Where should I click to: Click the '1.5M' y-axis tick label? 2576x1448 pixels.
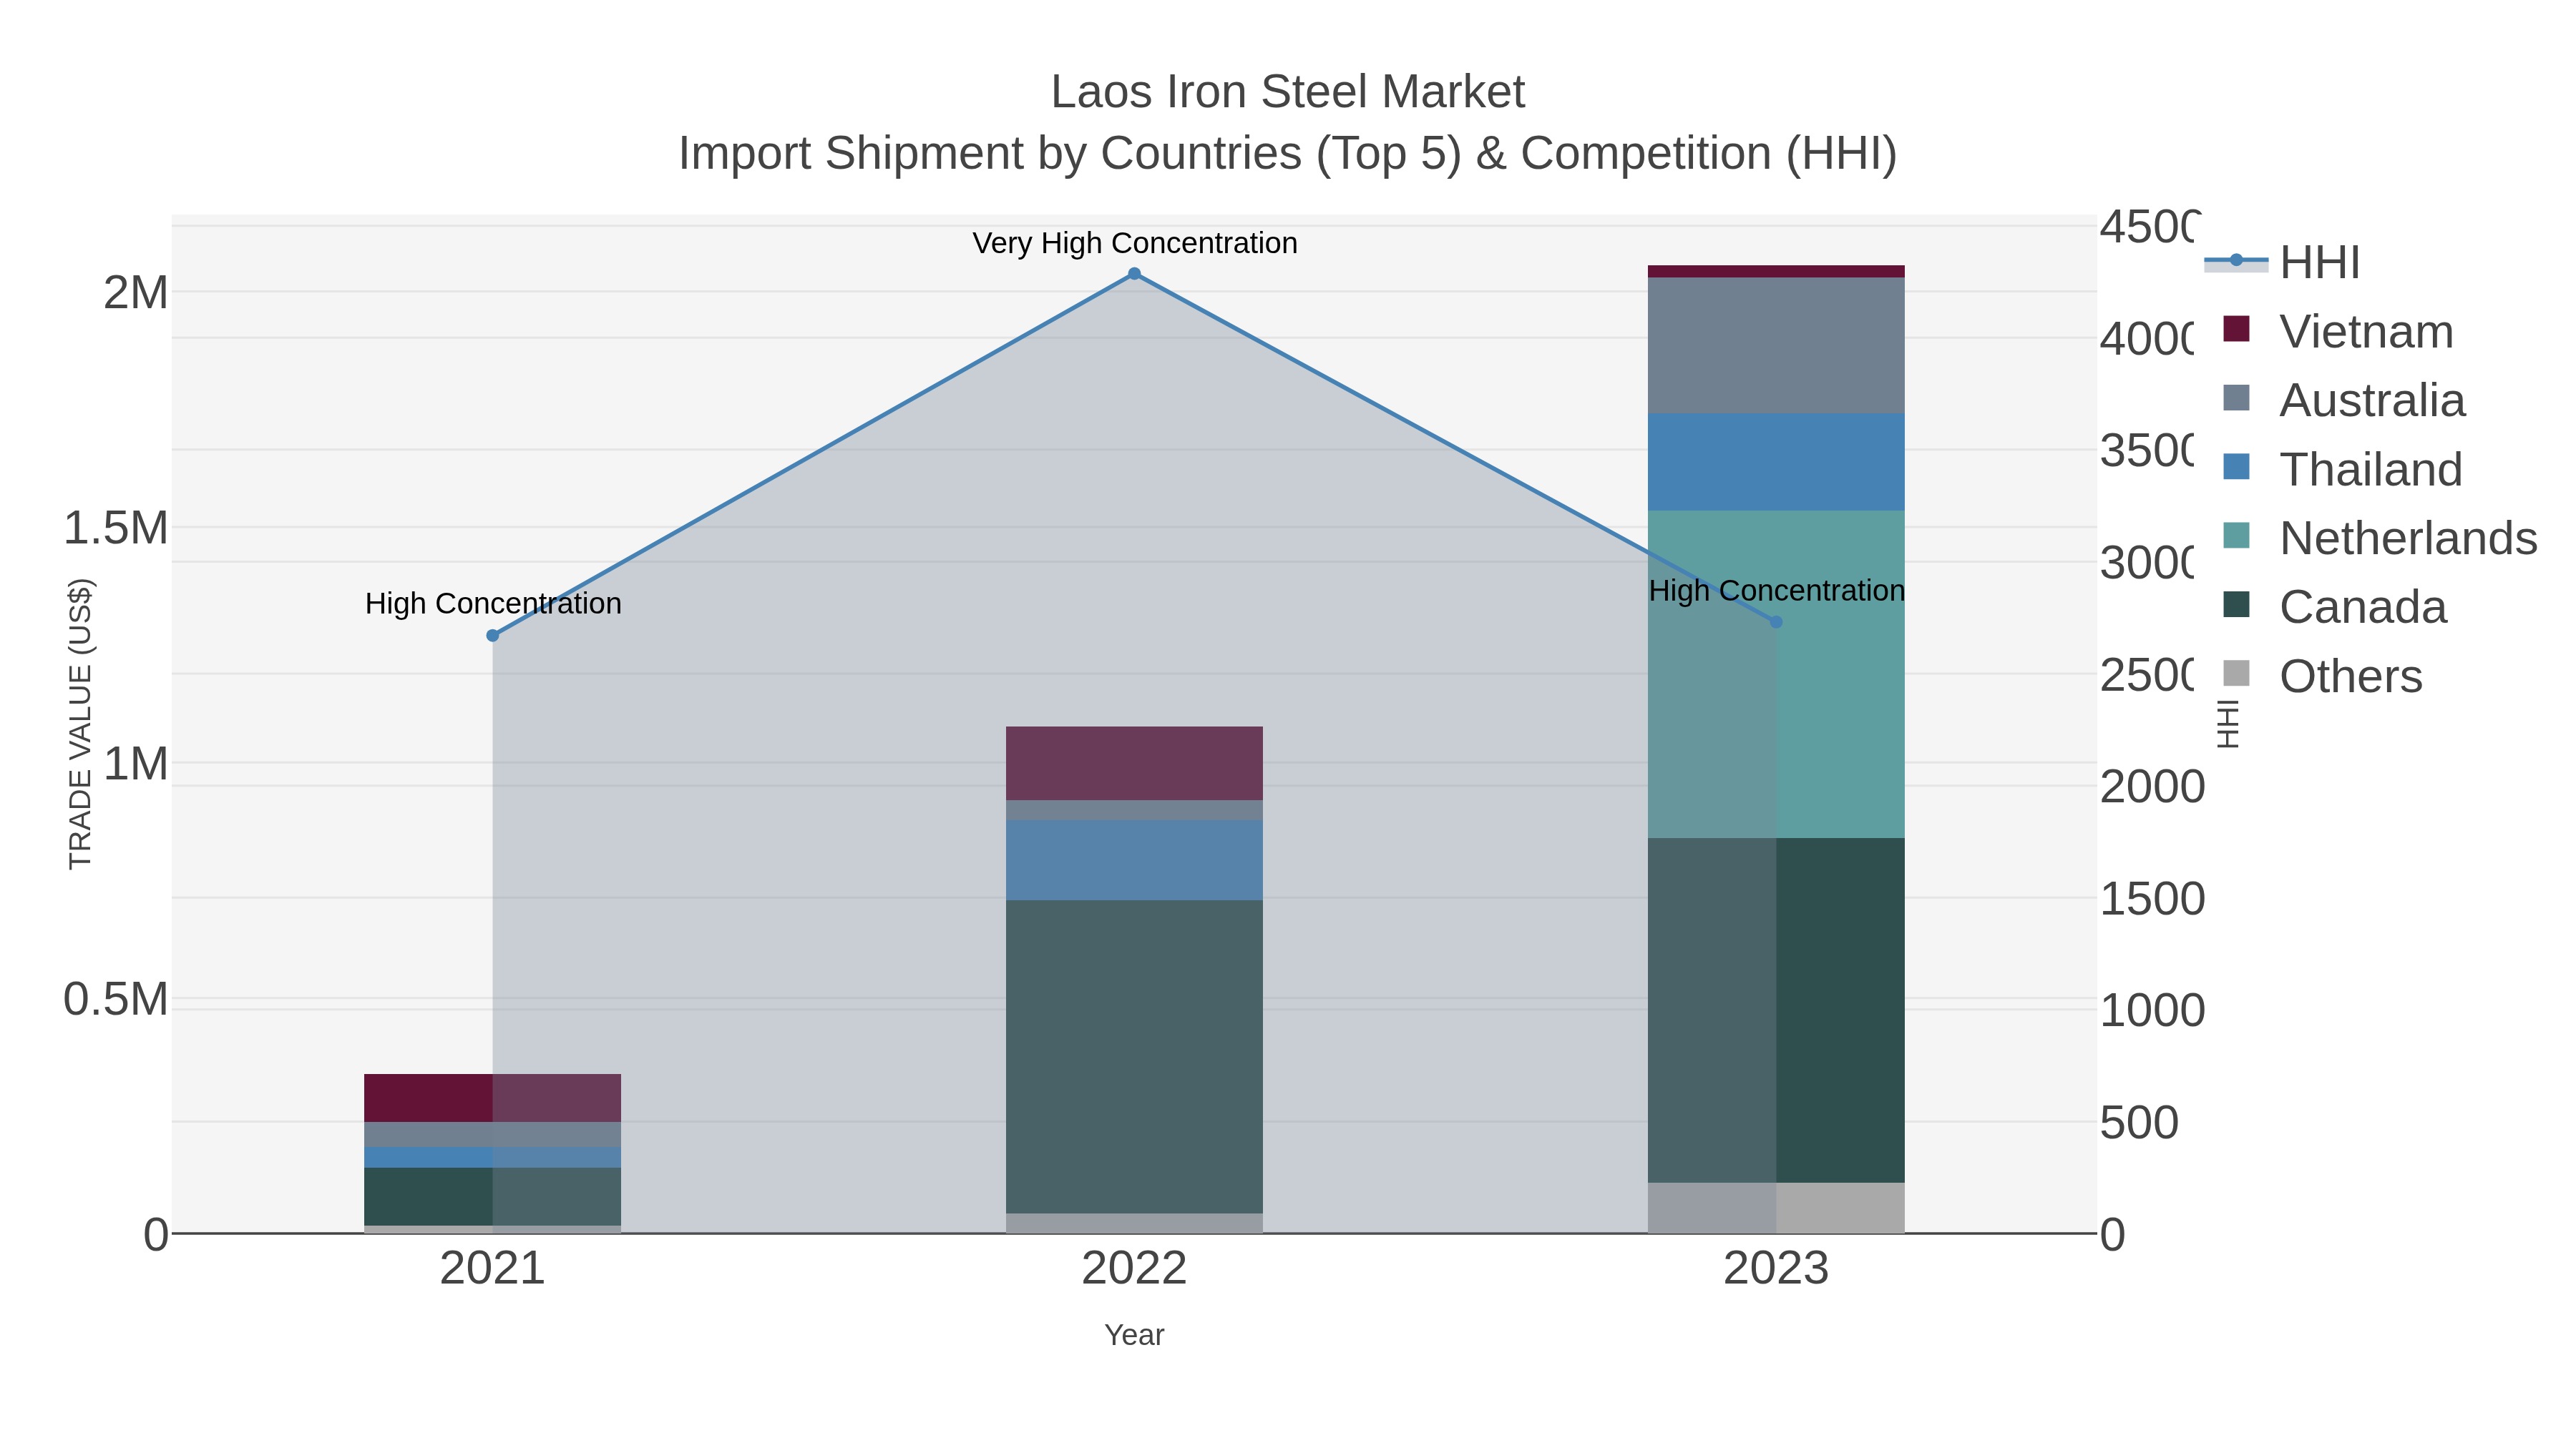point(116,528)
